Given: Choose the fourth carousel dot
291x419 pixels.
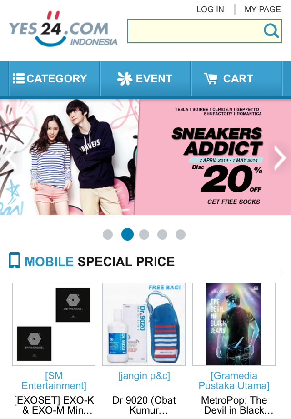Looking at the screenshot, I should 162,234.
